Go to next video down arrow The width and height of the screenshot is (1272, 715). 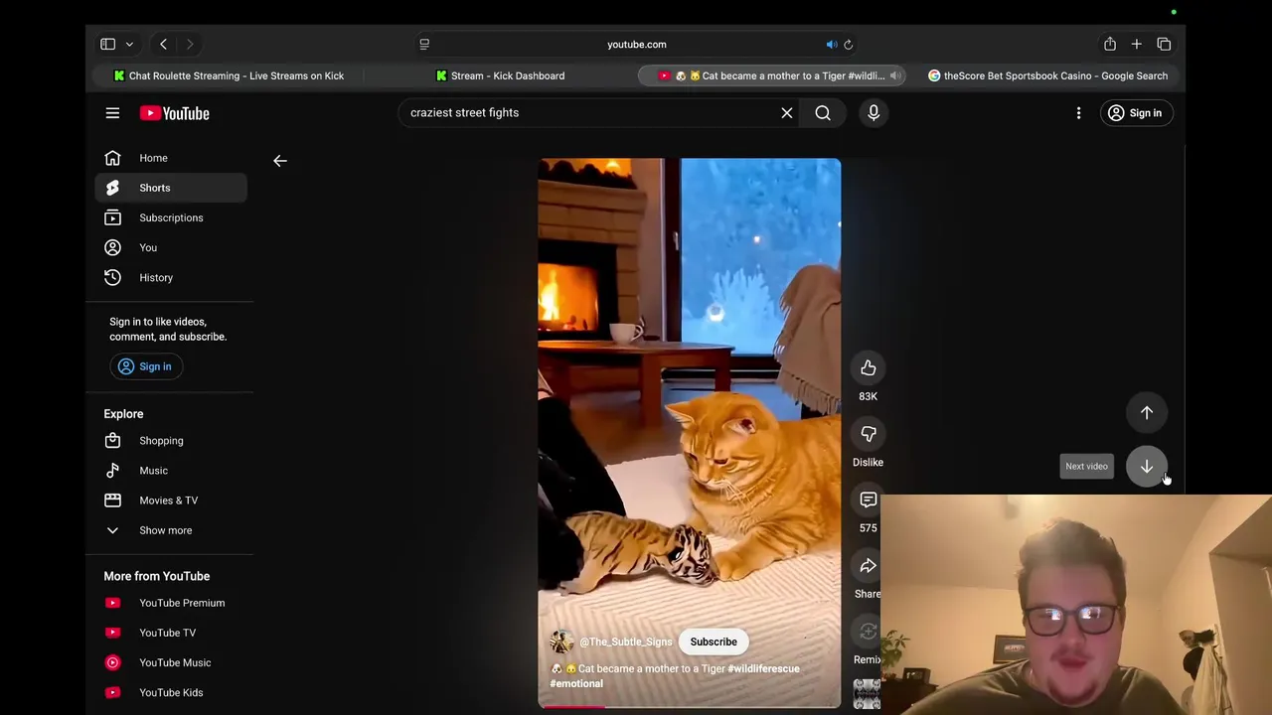[x=1147, y=466]
